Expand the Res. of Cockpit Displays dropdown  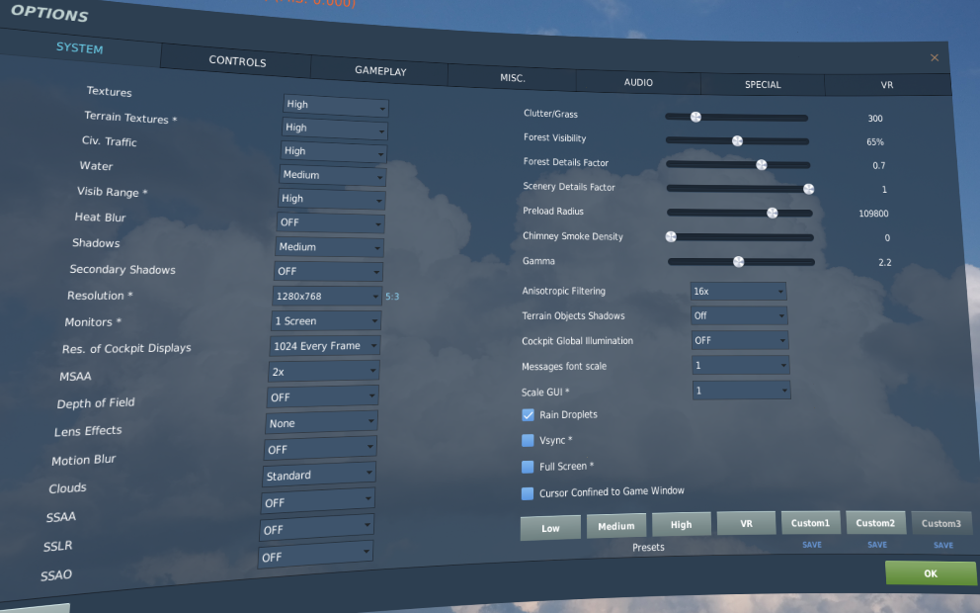point(324,346)
